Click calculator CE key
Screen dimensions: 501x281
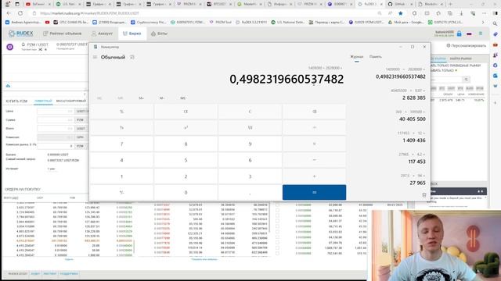tap(186, 112)
